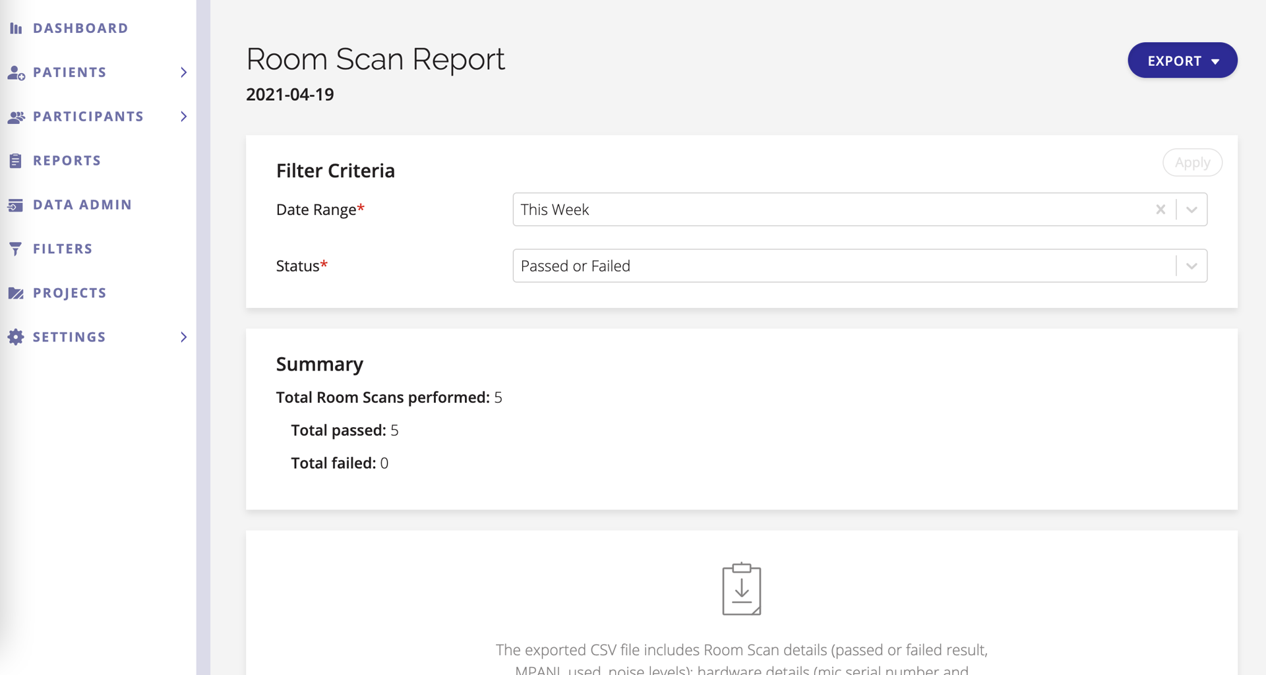Click the Settings gear icon

(16, 337)
